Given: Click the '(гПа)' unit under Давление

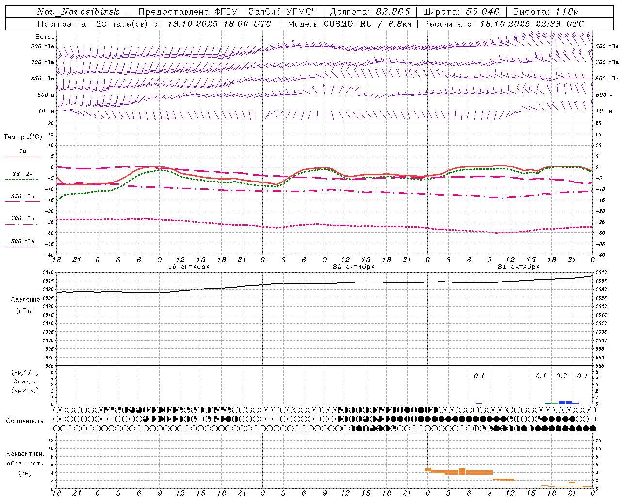Looking at the screenshot, I should tap(25, 311).
